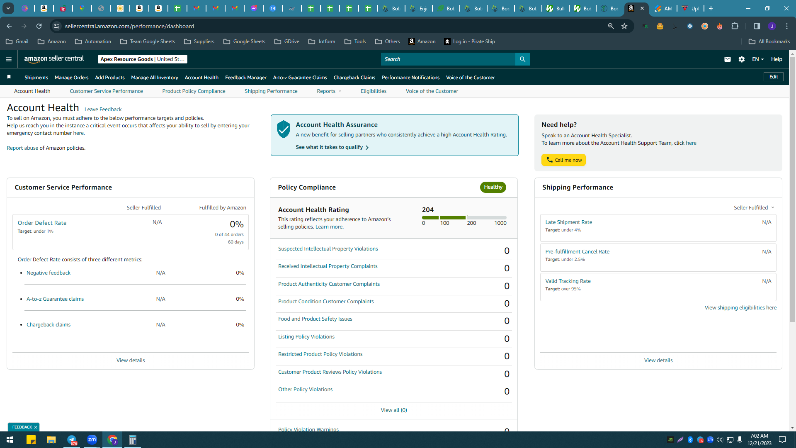Click the volume icon in the system tray

pos(720,440)
